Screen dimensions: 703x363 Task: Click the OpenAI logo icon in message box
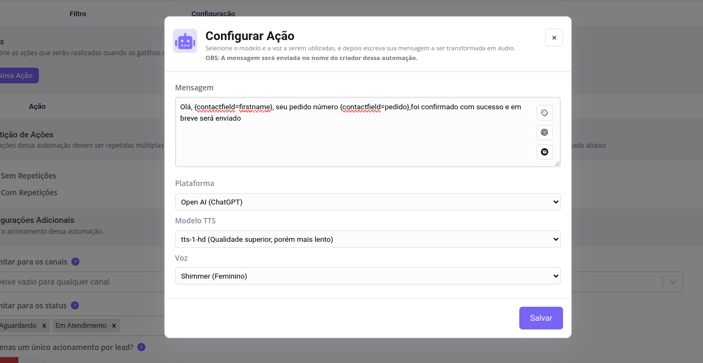(x=544, y=133)
